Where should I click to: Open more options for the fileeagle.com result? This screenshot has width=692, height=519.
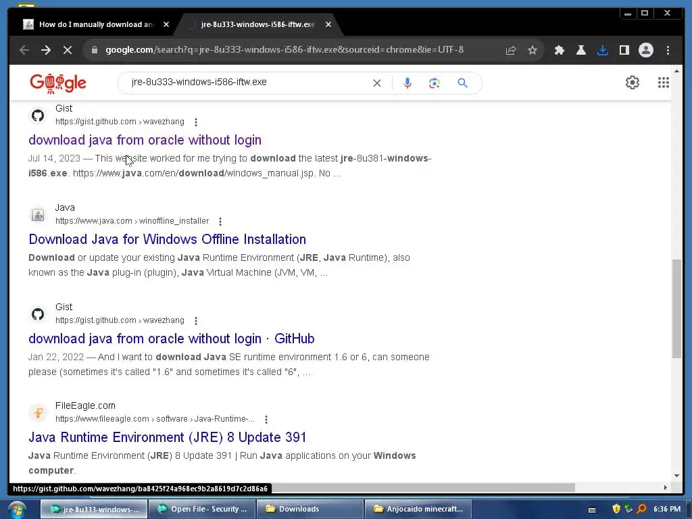pos(266,419)
